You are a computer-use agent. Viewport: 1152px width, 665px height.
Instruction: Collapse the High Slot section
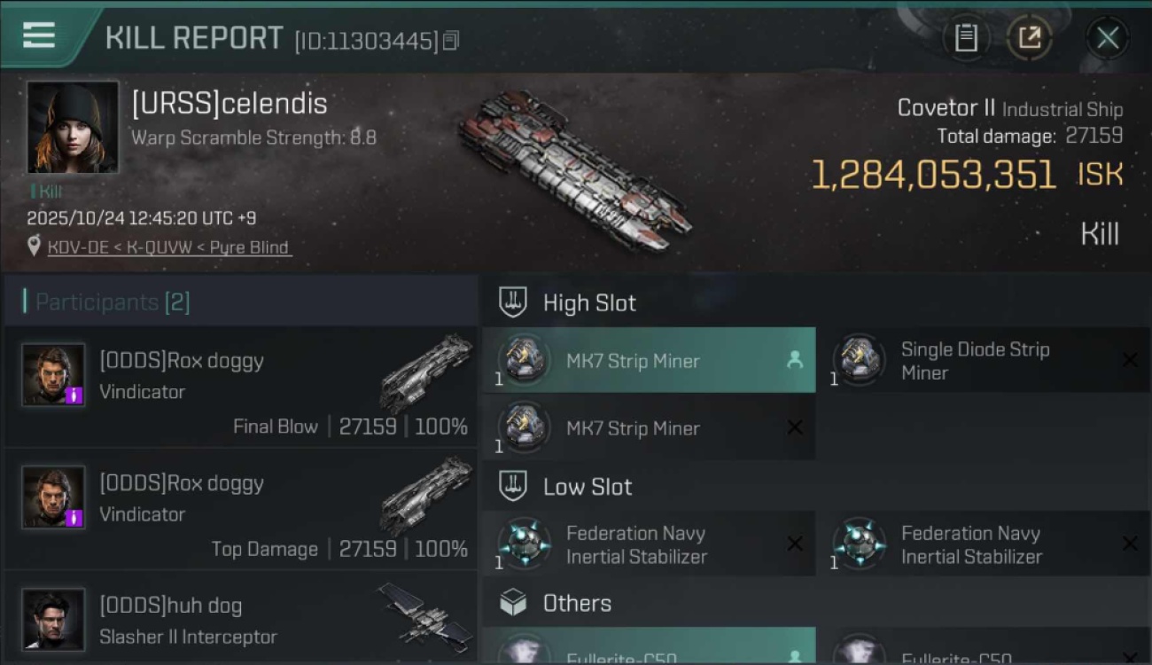coord(588,303)
